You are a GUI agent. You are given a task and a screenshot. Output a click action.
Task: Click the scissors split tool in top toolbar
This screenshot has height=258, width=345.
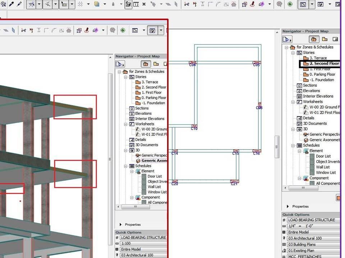[187, 4]
